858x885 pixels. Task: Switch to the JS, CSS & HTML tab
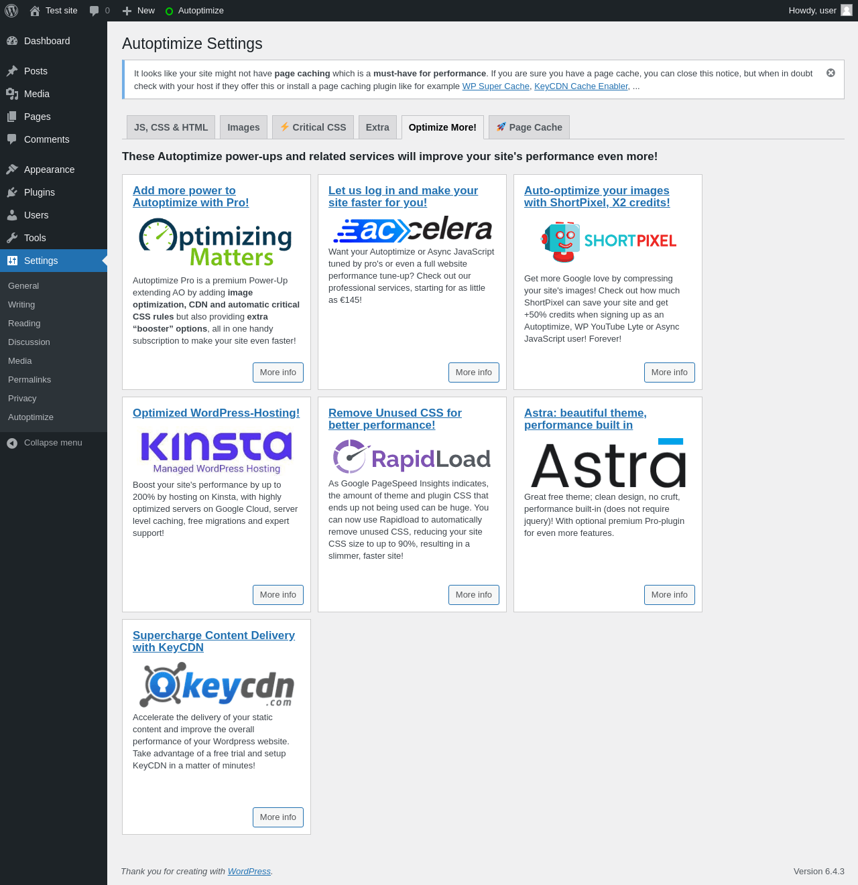tap(171, 127)
